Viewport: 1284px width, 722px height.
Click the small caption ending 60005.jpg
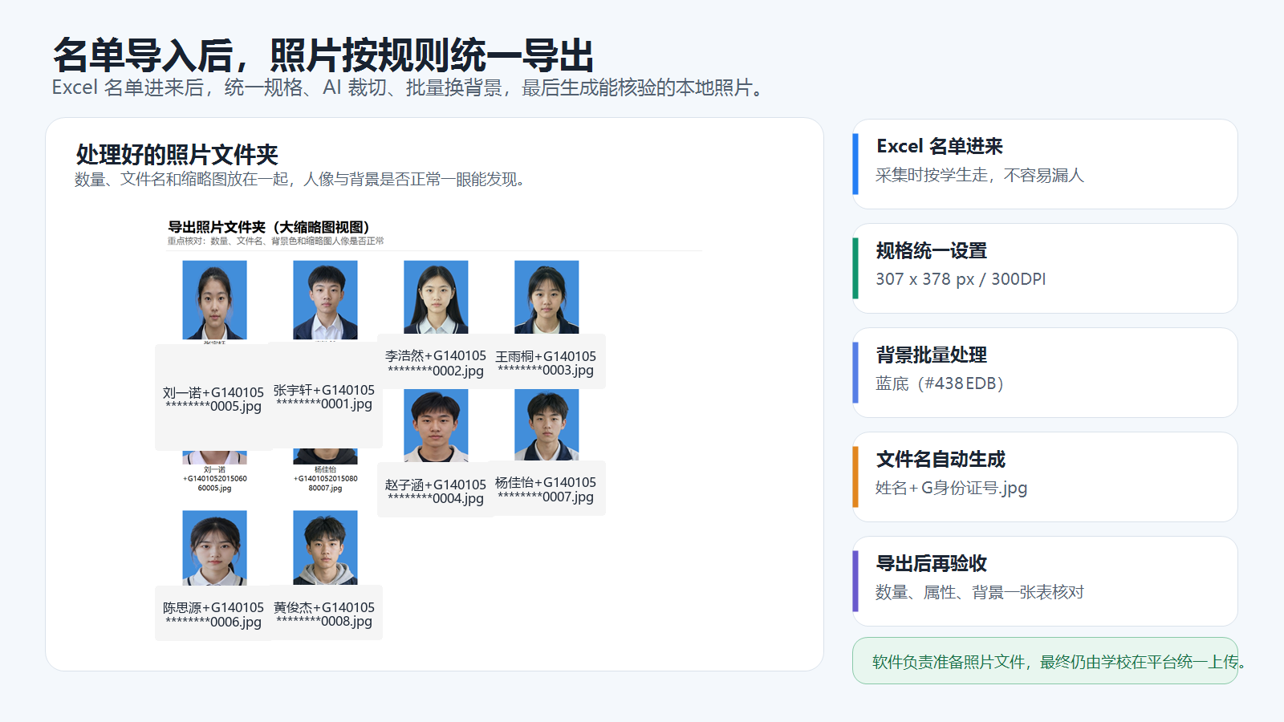click(x=214, y=479)
